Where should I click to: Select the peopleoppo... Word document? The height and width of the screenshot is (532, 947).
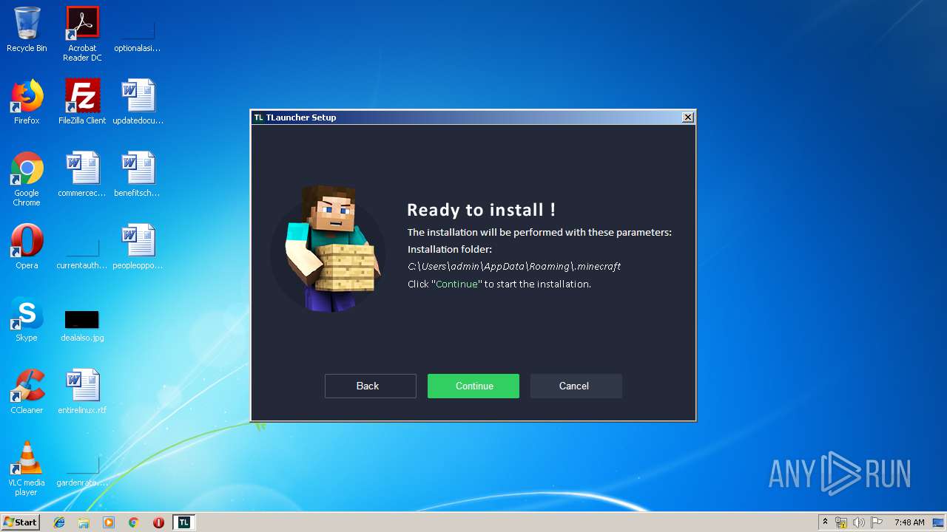click(138, 247)
